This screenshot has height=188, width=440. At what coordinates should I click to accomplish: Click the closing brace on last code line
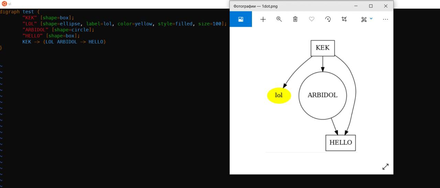[1, 48]
